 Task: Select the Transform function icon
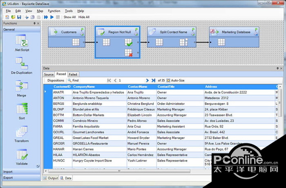click(x=22, y=131)
